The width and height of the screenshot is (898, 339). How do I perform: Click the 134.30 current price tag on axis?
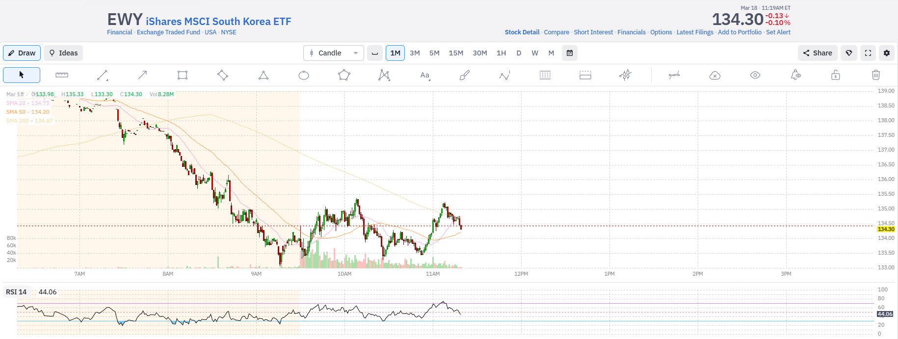click(886, 229)
